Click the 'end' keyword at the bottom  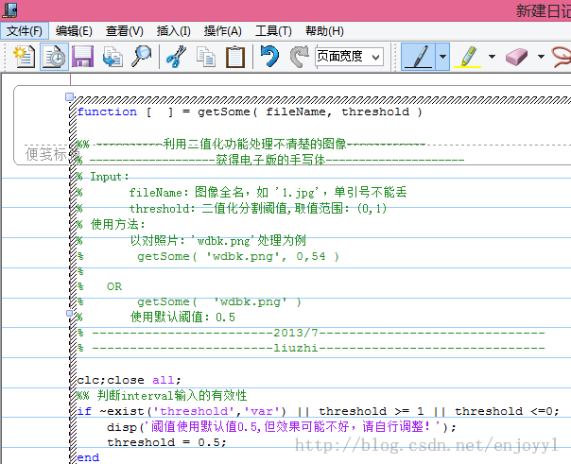[x=88, y=457]
